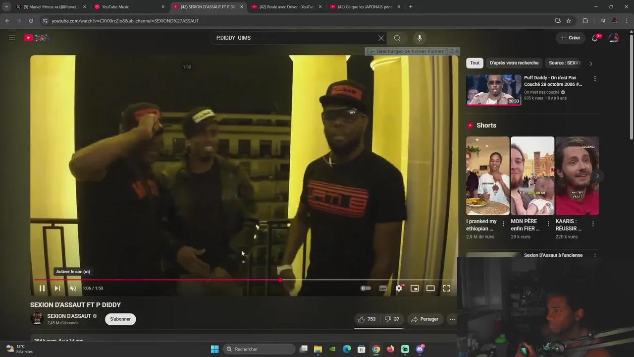Launch Firefox from the taskbar
This screenshot has width=634, height=357.
pyautogui.click(x=391, y=349)
